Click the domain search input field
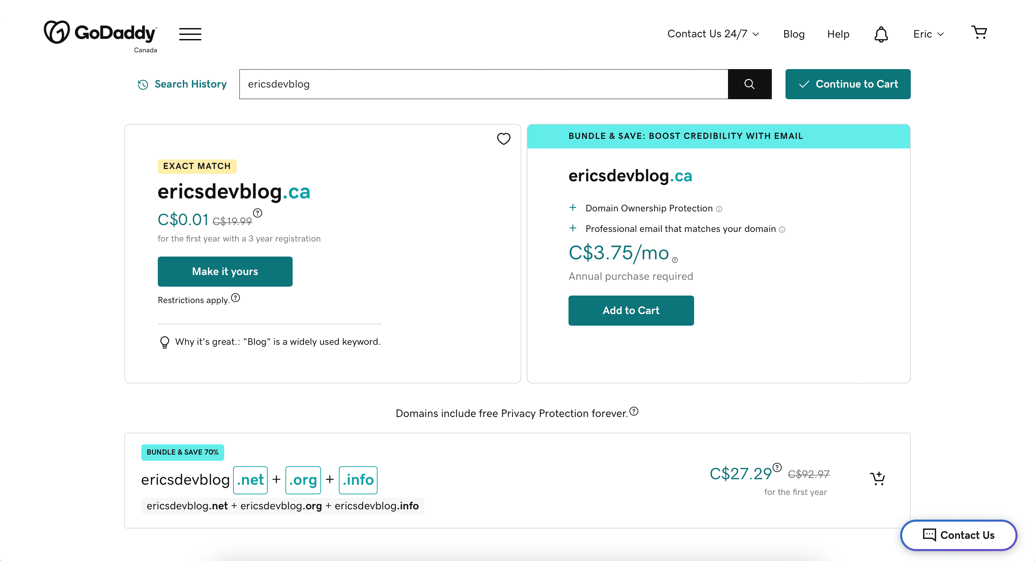The image size is (1035, 561). pyautogui.click(x=483, y=84)
